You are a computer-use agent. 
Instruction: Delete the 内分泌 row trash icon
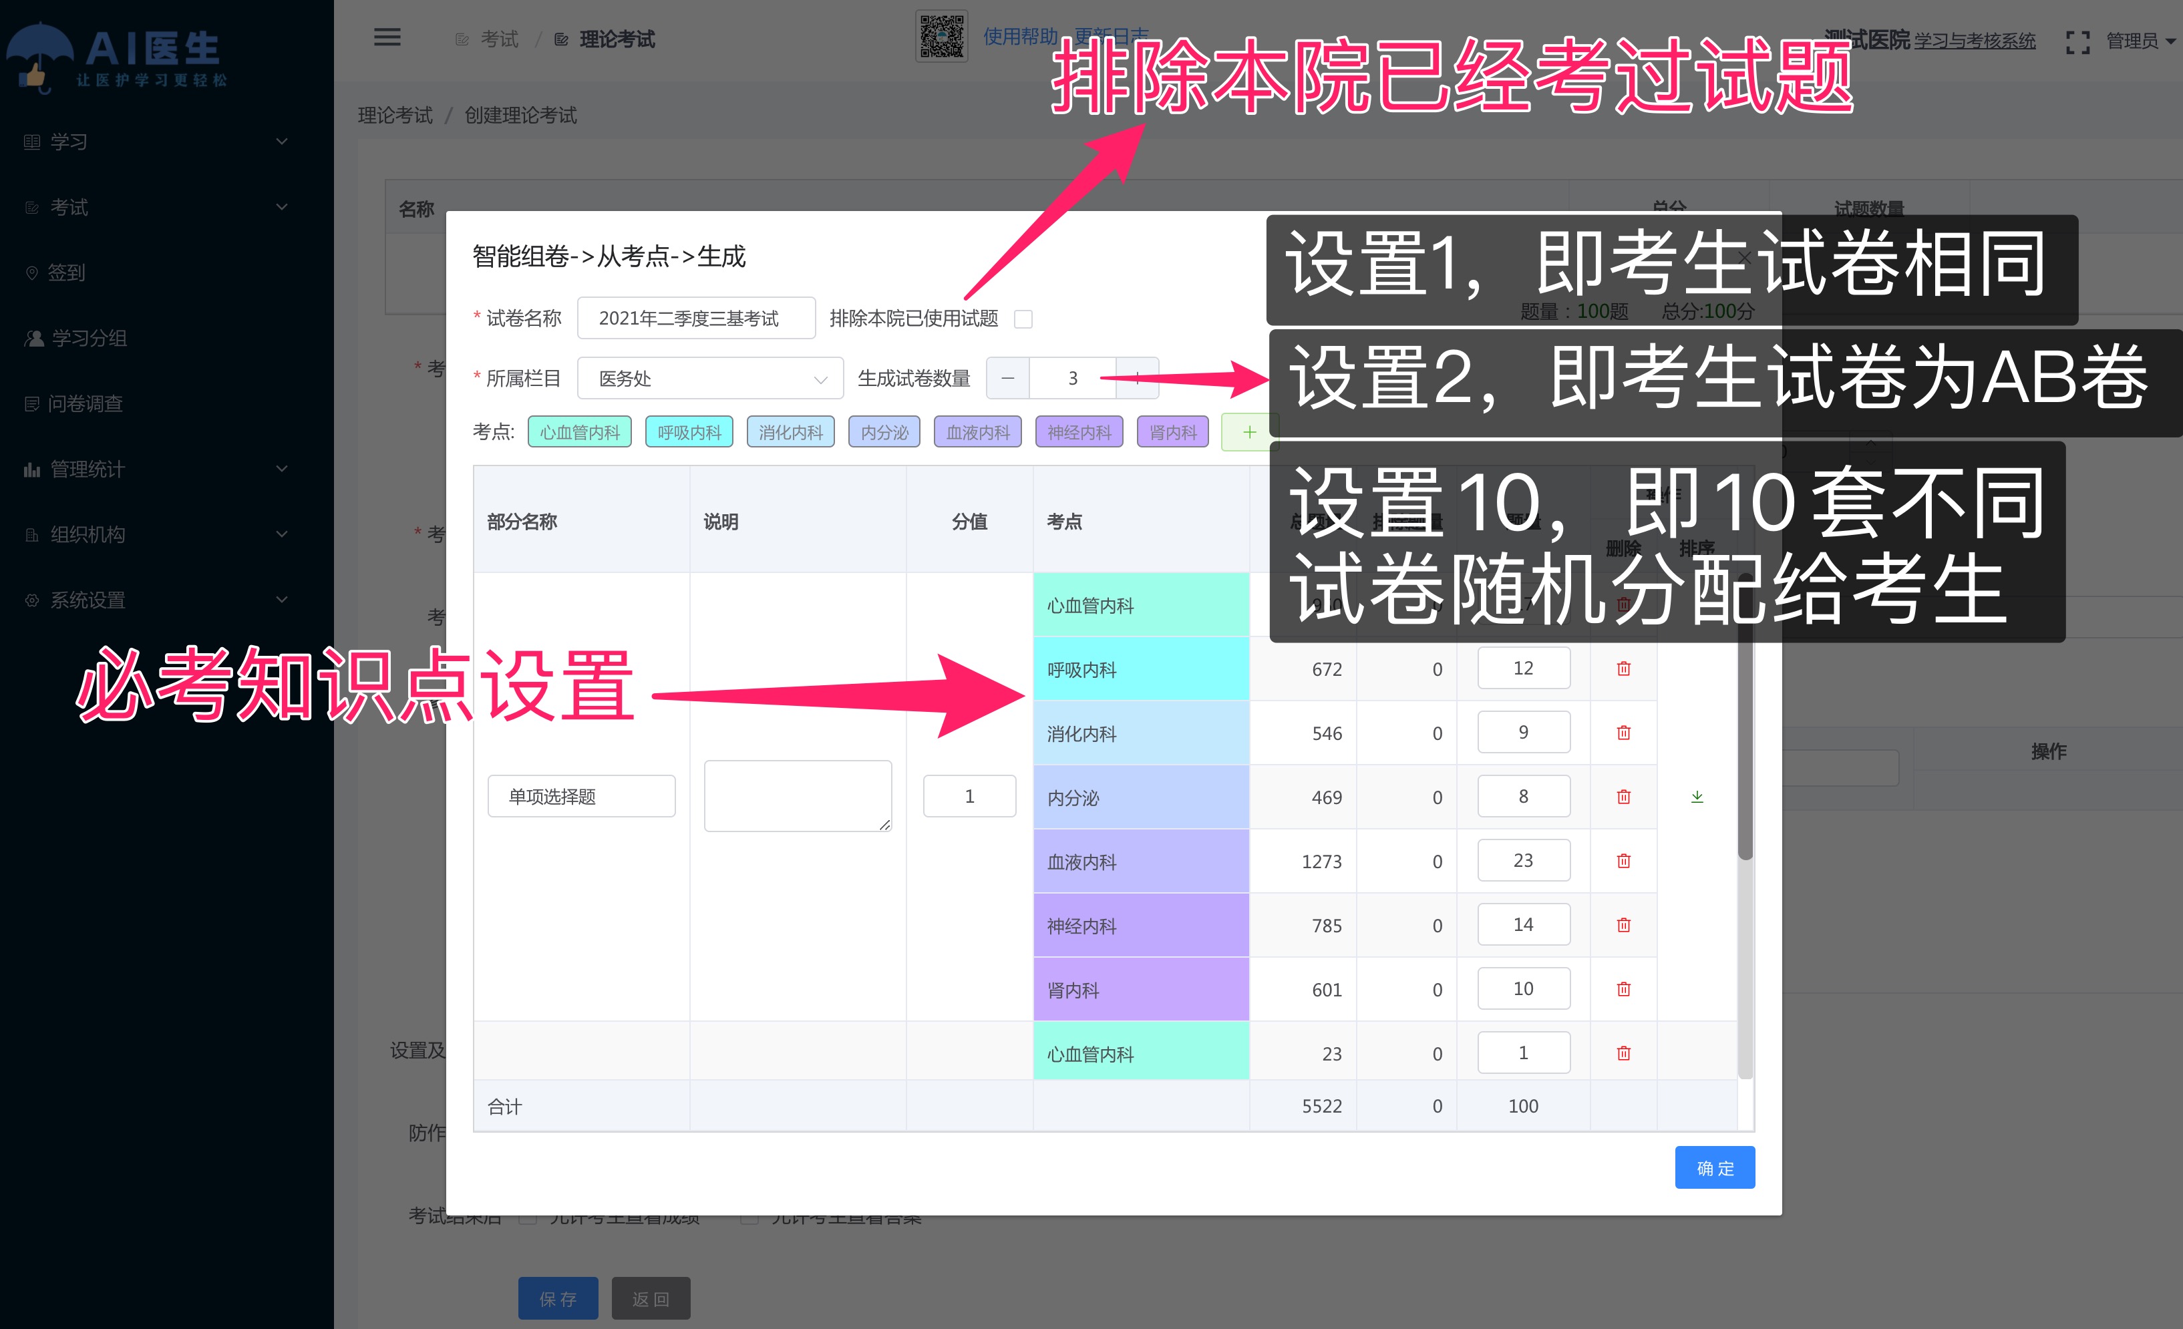(1623, 797)
